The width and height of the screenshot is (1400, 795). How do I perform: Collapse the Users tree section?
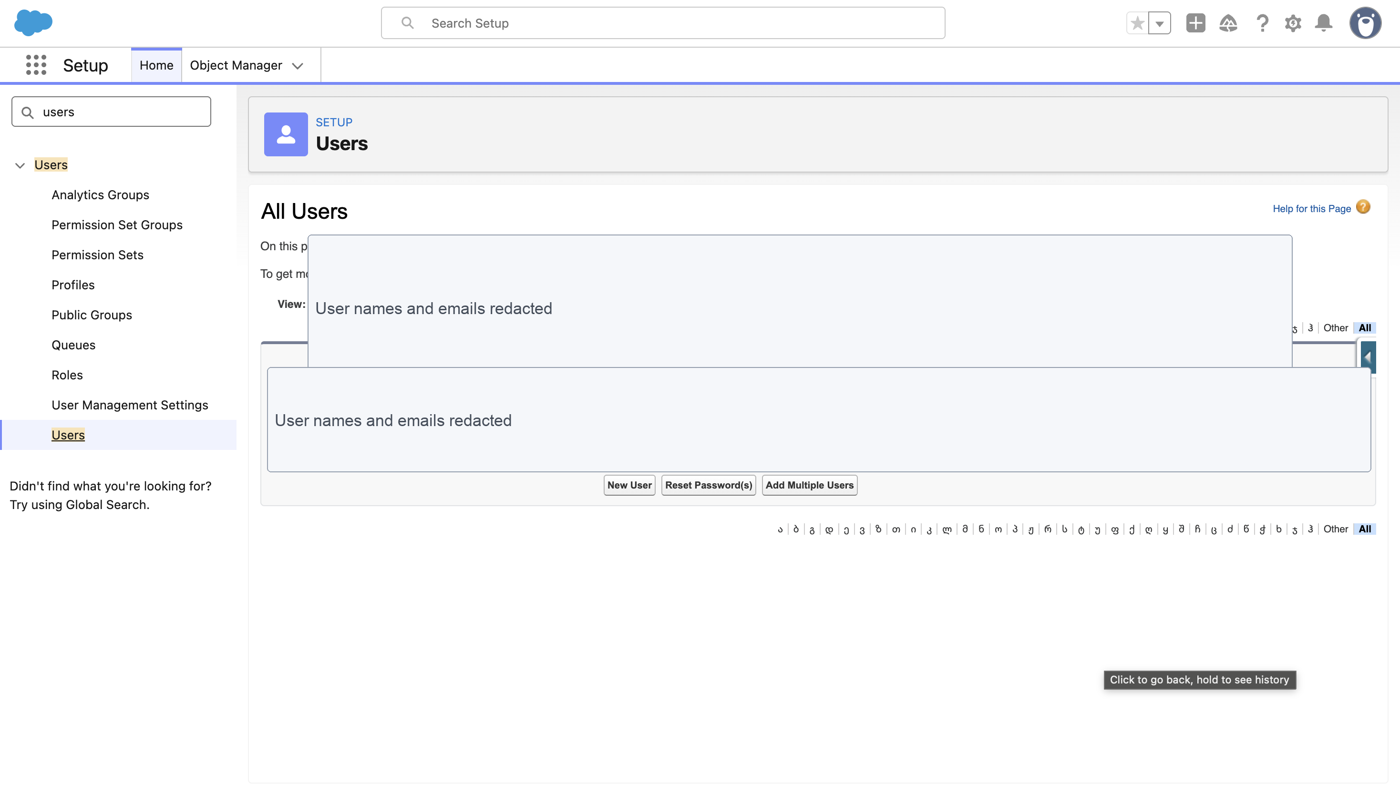click(20, 165)
